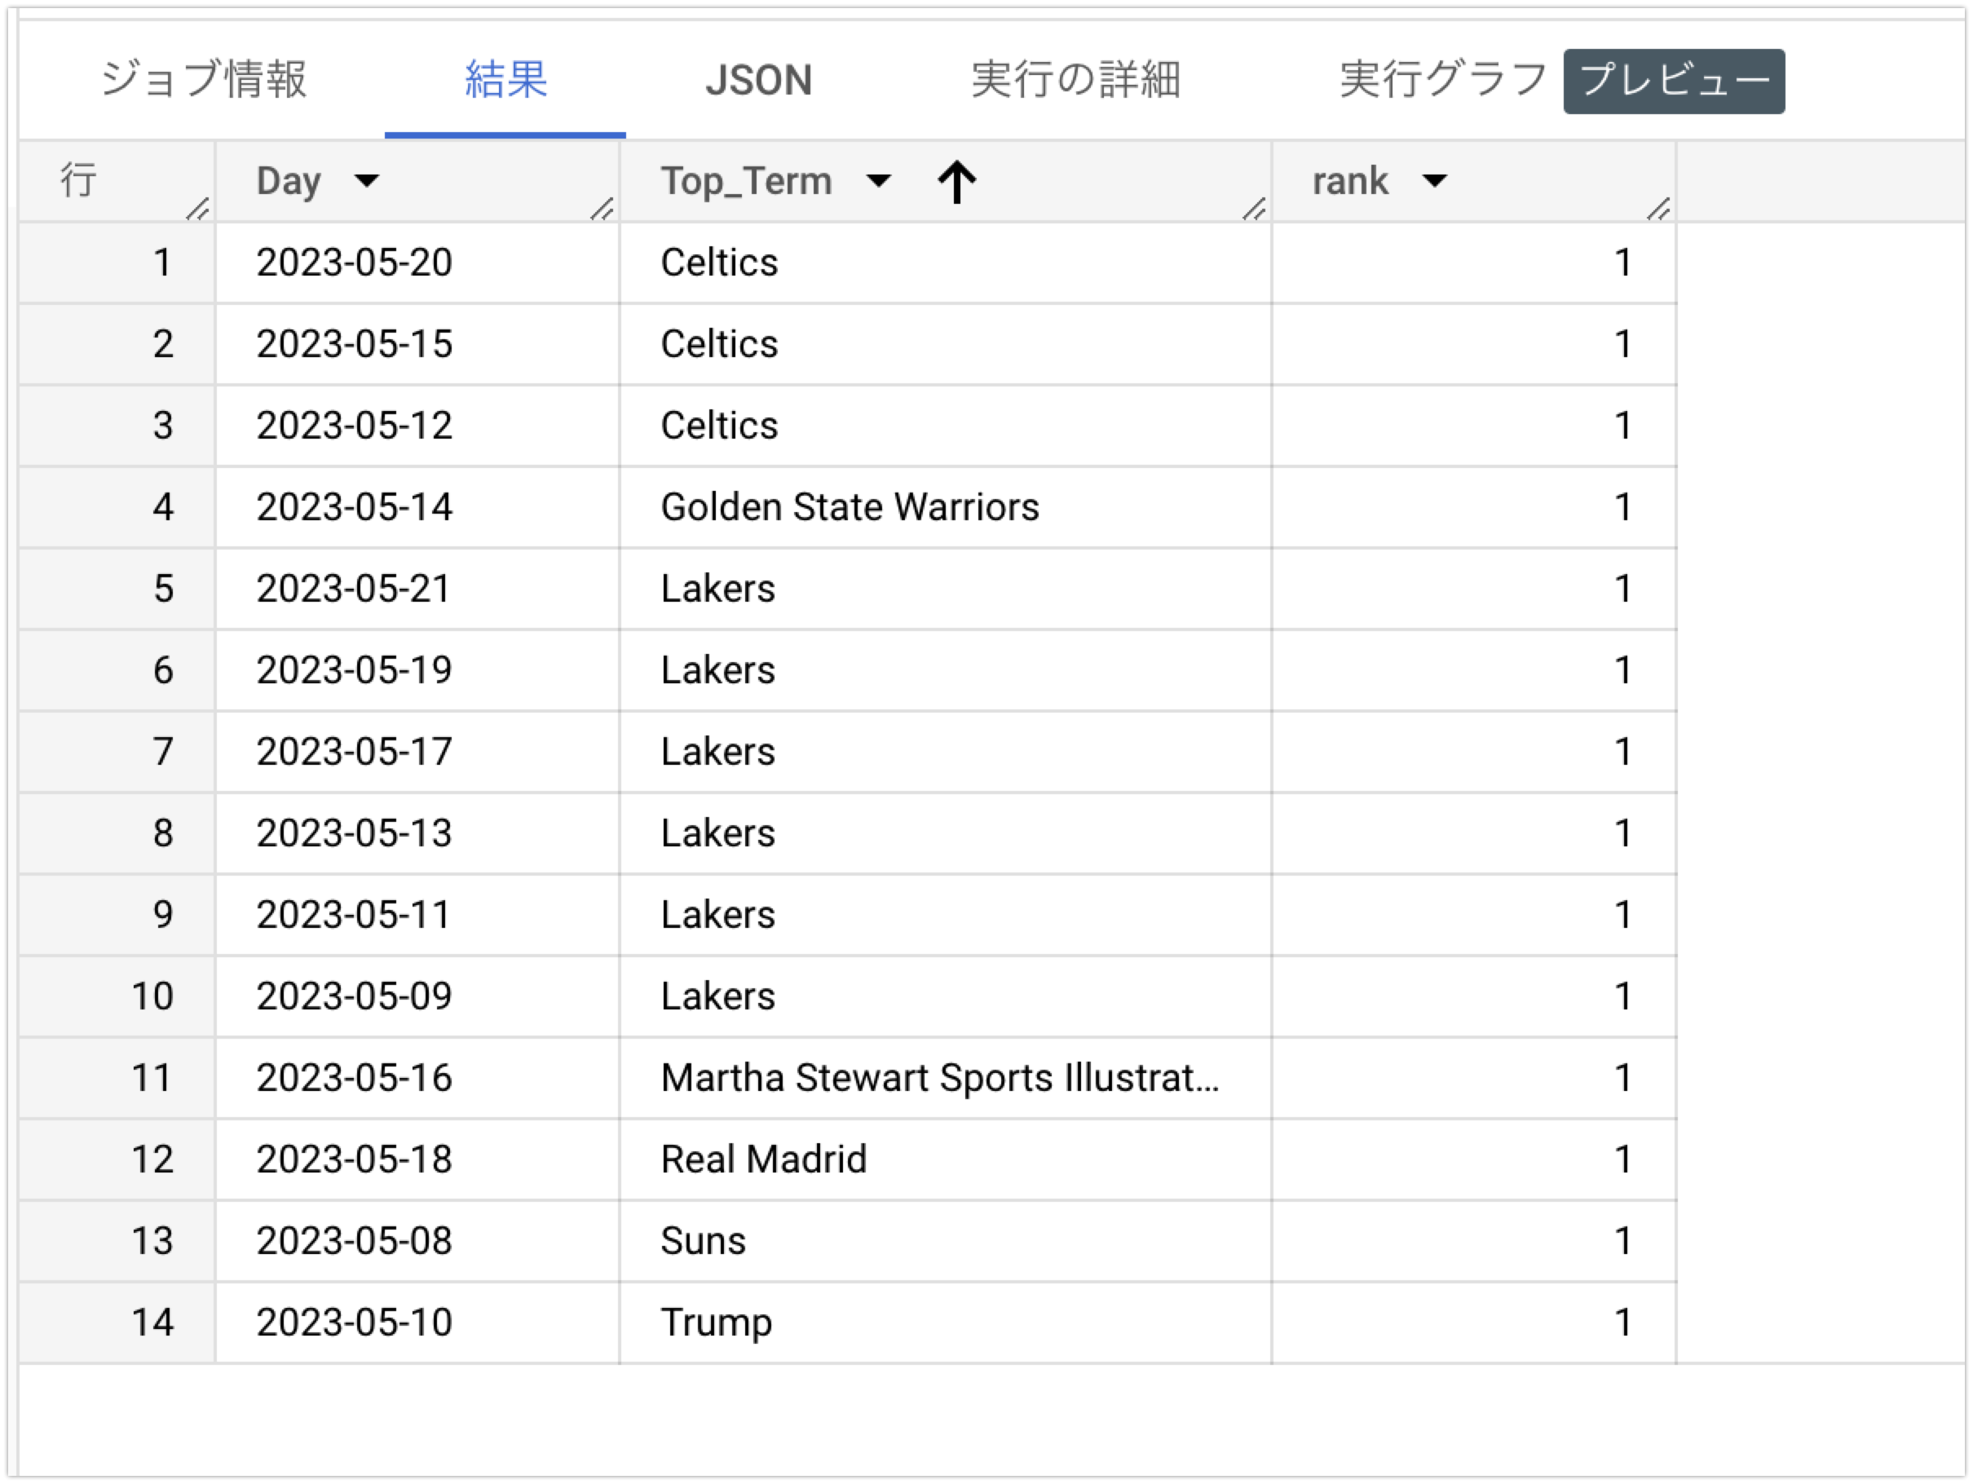Click the rank value in the Suns row
This screenshot has width=1973, height=1484.
point(1622,1240)
